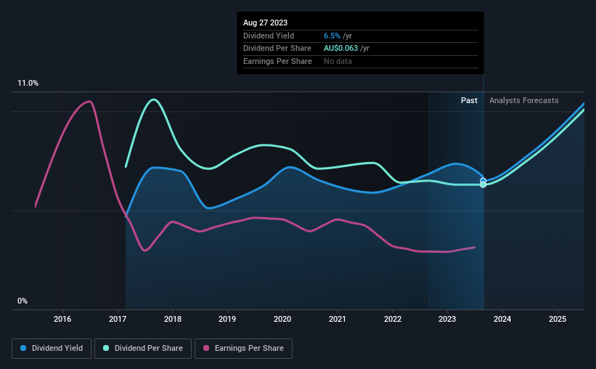This screenshot has height=369, width=596.
Task: Click the AU$0.063 dividend per share value
Action: tap(340, 49)
